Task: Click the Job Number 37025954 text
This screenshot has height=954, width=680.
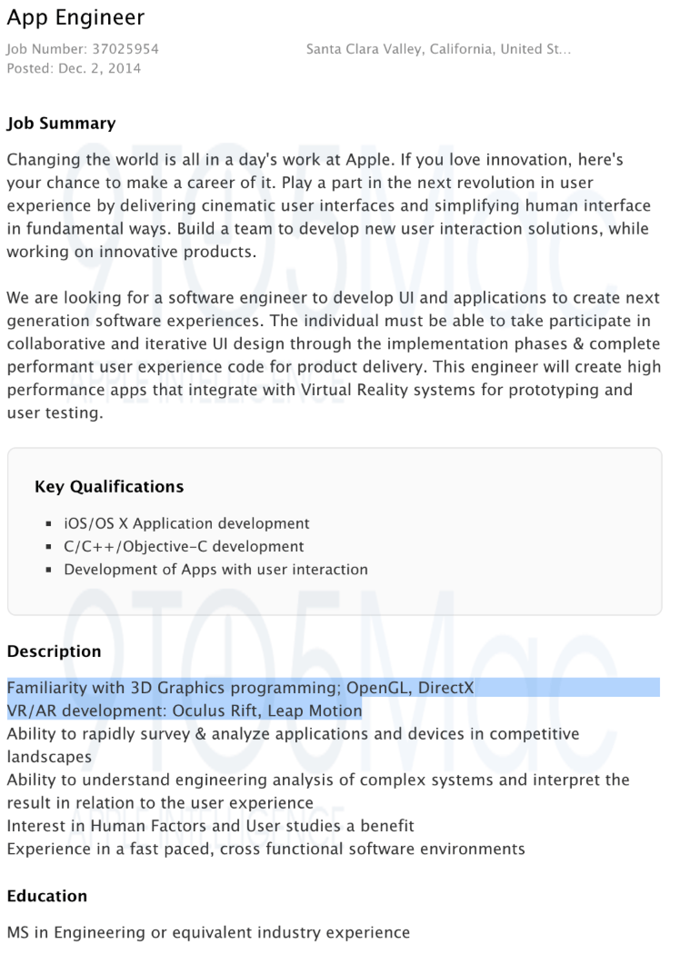Action: (x=83, y=49)
